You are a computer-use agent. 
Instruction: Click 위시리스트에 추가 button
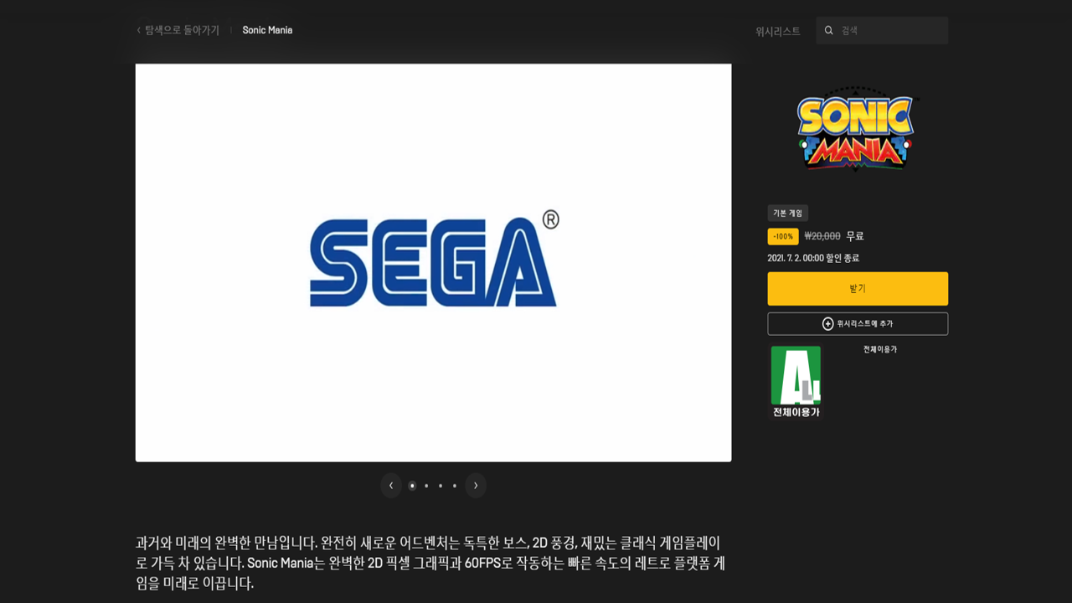click(x=858, y=323)
